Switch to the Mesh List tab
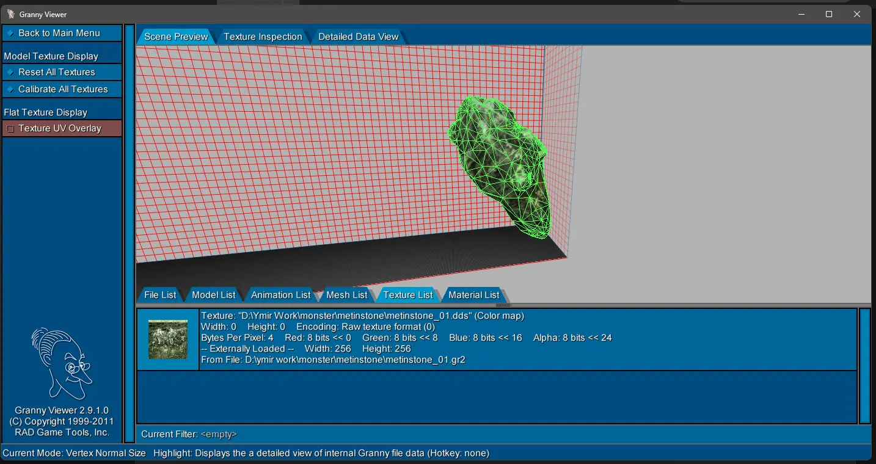This screenshot has width=876, height=464. coord(346,295)
